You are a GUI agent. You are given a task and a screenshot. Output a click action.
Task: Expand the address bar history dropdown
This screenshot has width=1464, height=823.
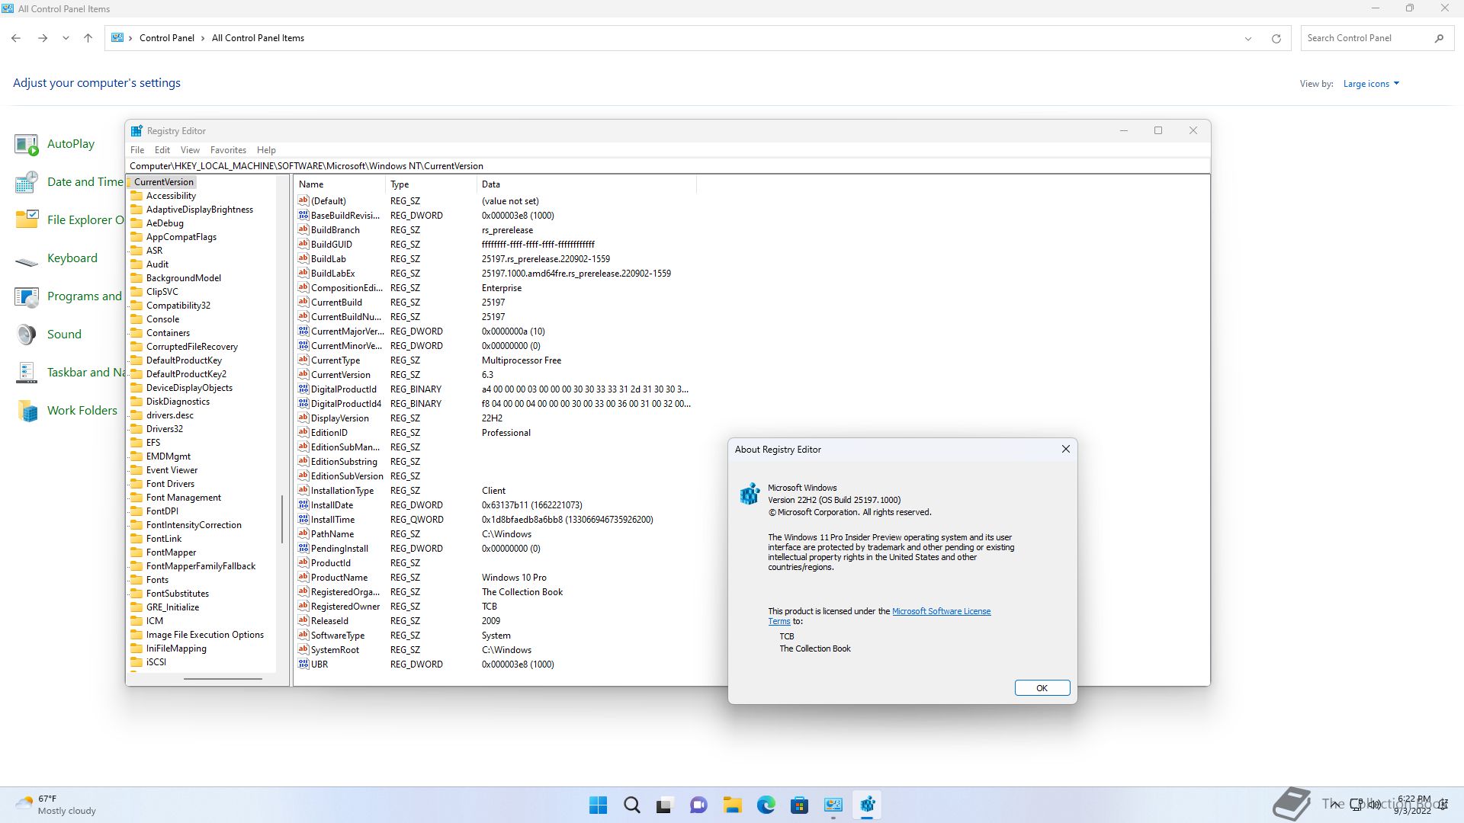1248,38
